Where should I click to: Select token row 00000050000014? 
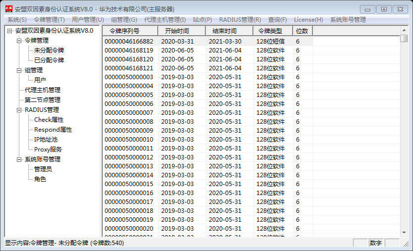208,175
